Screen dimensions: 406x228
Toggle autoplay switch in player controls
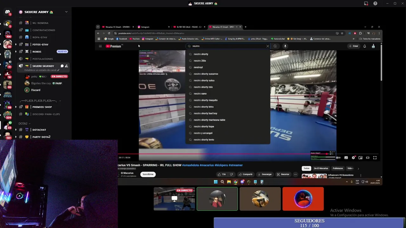(338, 158)
